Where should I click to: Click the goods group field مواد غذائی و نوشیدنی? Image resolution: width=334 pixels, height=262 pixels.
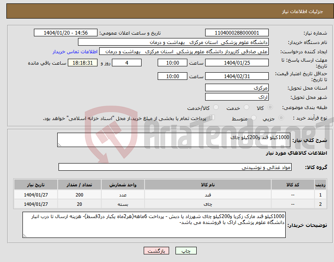pos(175,167)
